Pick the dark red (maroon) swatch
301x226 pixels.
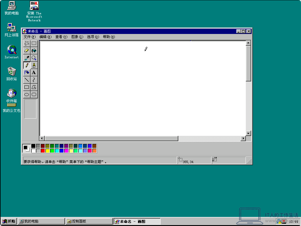pos(43,146)
